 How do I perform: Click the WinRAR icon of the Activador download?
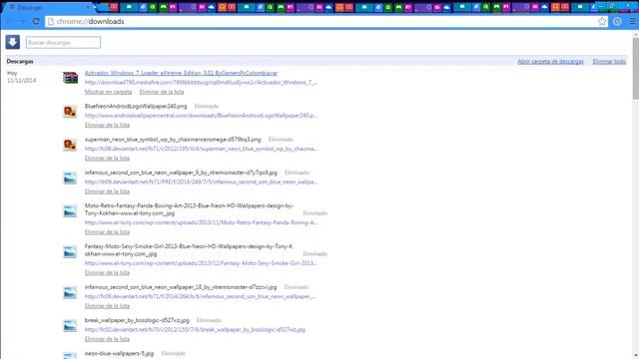pos(70,78)
